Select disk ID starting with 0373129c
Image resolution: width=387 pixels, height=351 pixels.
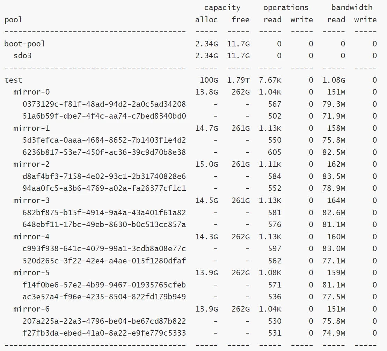point(104,104)
